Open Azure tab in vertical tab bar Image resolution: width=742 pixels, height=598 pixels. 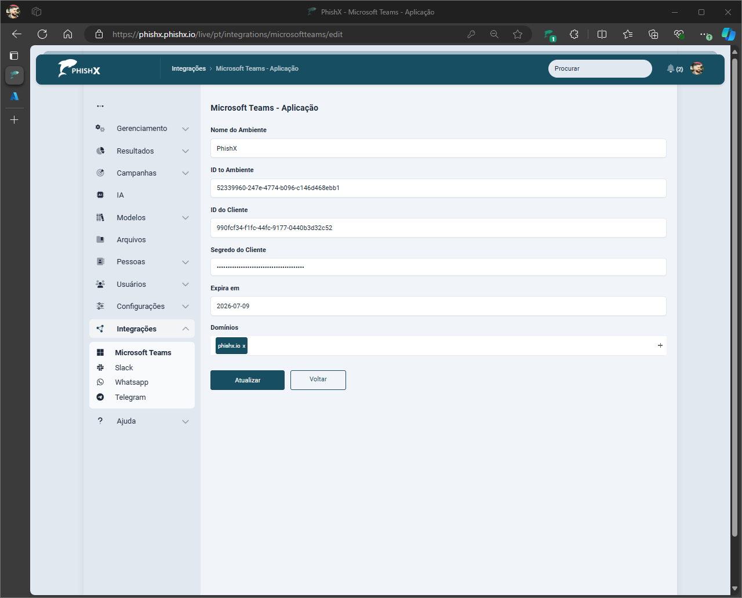tap(14, 96)
